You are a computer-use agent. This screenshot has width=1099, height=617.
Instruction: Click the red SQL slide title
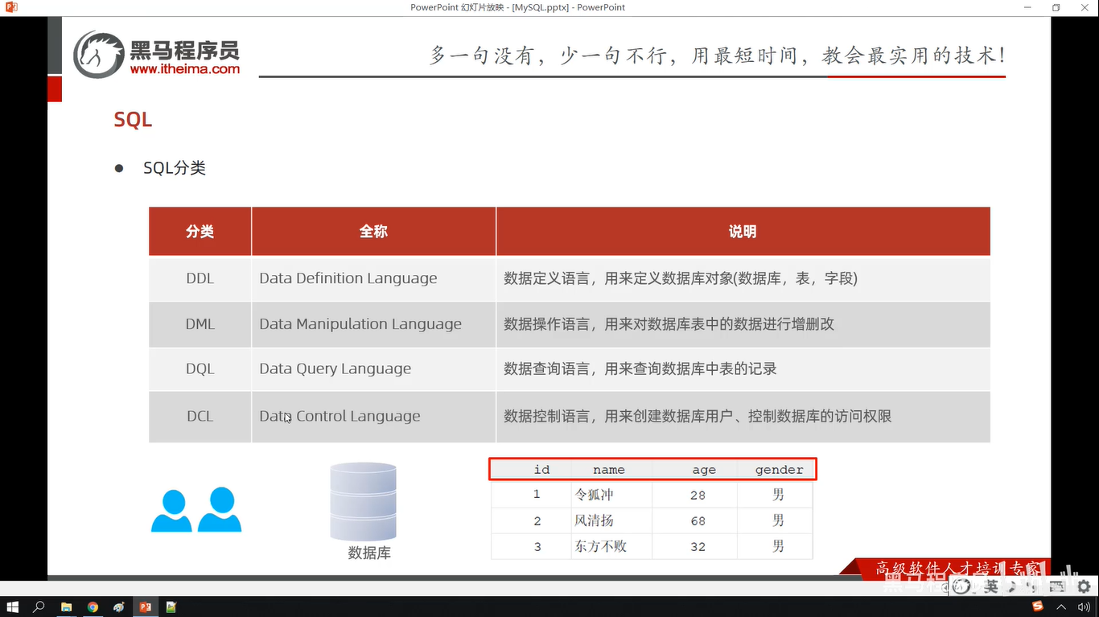133,120
